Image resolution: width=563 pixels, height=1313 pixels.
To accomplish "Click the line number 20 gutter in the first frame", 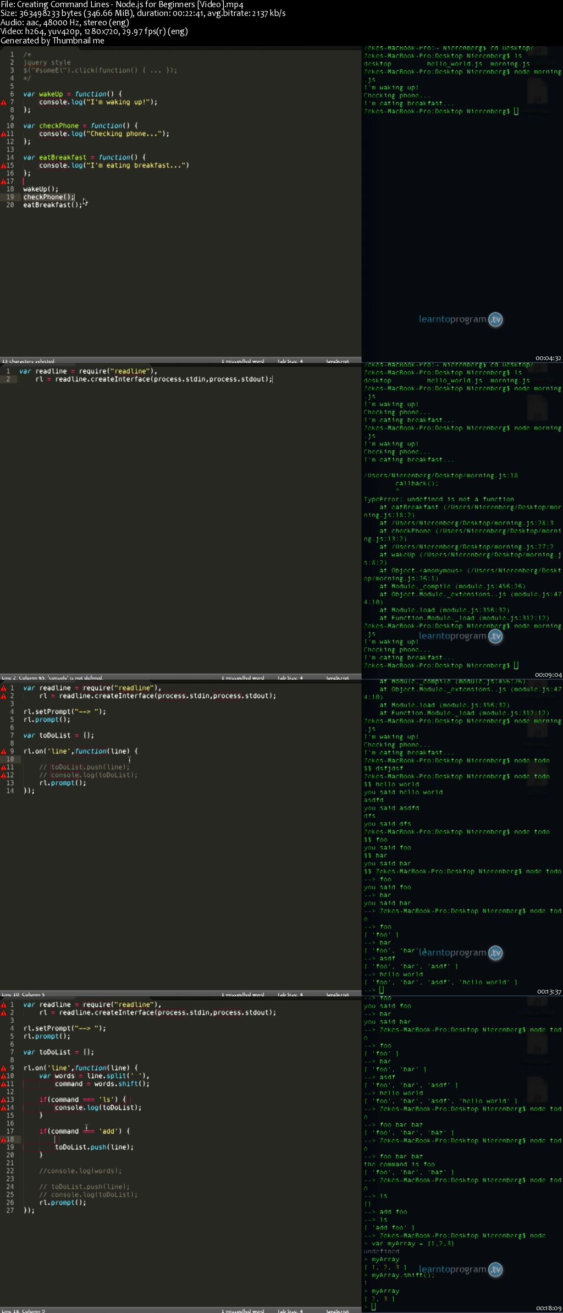I will (10, 205).
